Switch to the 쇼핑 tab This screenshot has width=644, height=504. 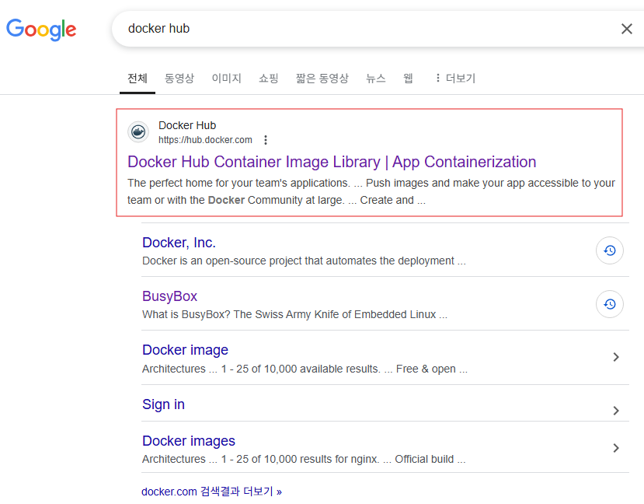pyautogui.click(x=269, y=78)
